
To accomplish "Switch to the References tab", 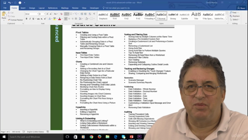I will click(x=53, y=8).
